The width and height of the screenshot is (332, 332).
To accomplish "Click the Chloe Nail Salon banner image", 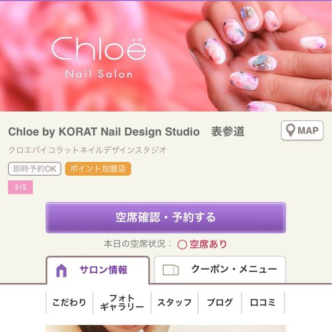I will (166, 56).
